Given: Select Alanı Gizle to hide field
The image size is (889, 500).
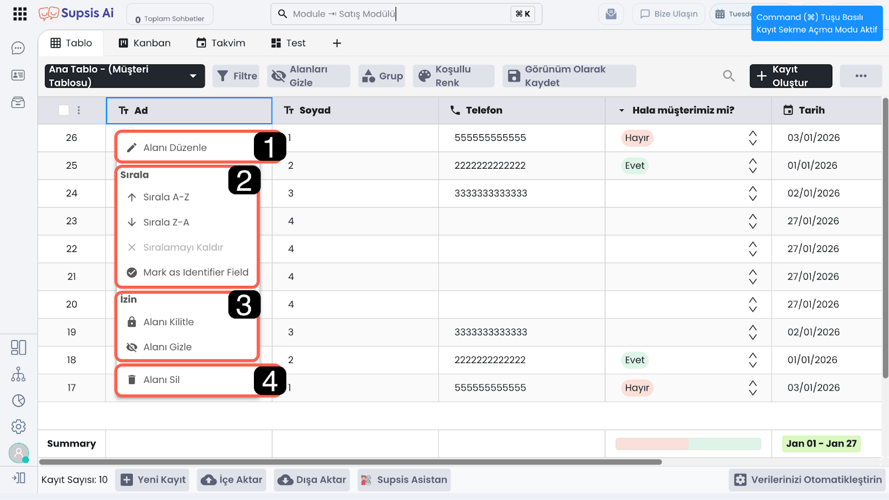Looking at the screenshot, I should click(x=167, y=347).
